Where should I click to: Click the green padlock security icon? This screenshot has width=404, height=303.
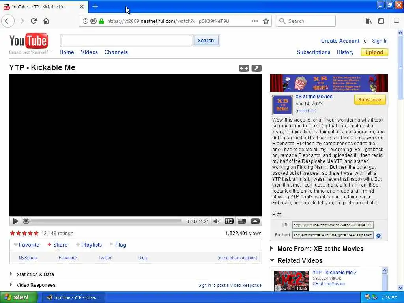[x=101, y=21]
